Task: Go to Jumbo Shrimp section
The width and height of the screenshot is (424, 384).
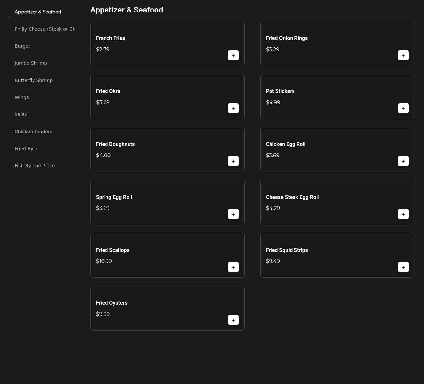Action: tap(31, 63)
